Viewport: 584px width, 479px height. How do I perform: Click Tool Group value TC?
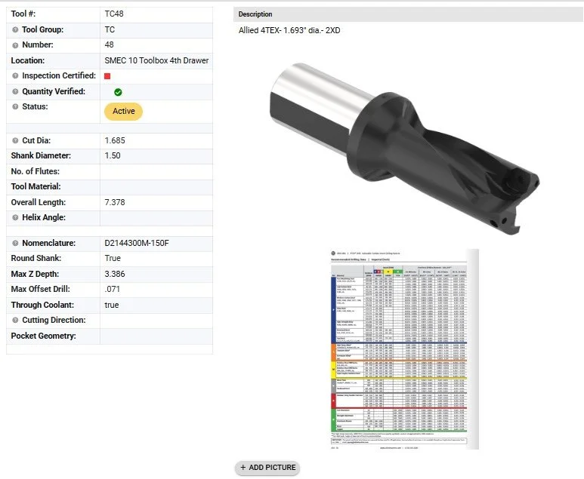(110, 29)
